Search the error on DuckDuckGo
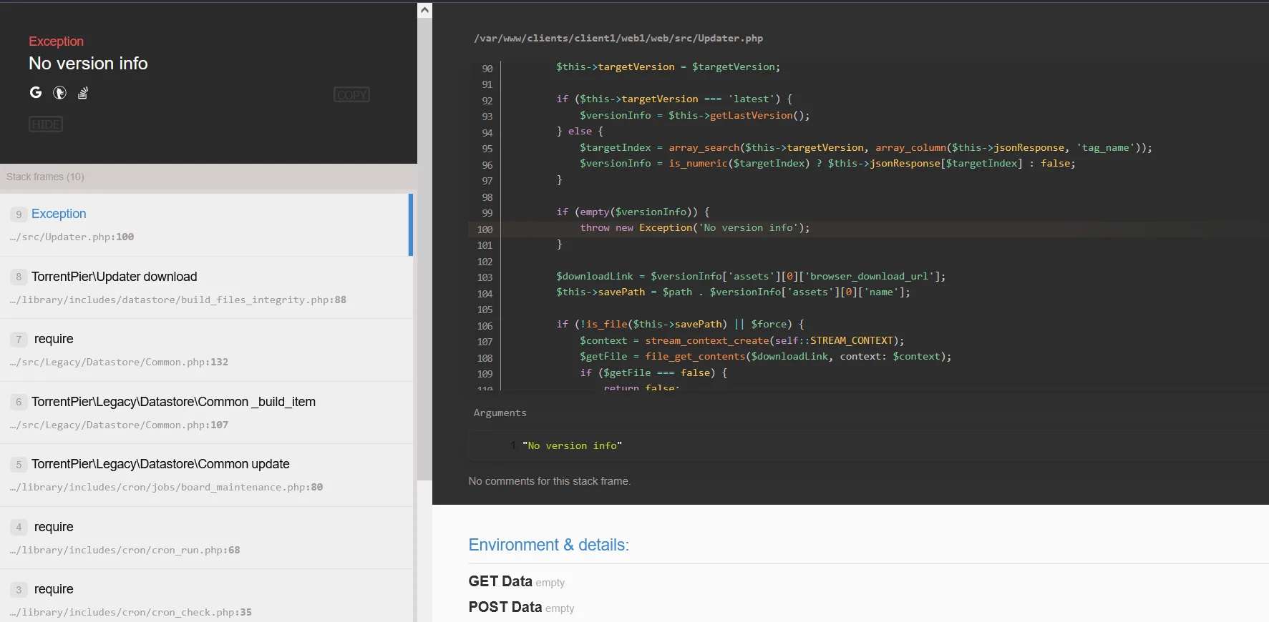This screenshot has height=622, width=1269. [60, 92]
